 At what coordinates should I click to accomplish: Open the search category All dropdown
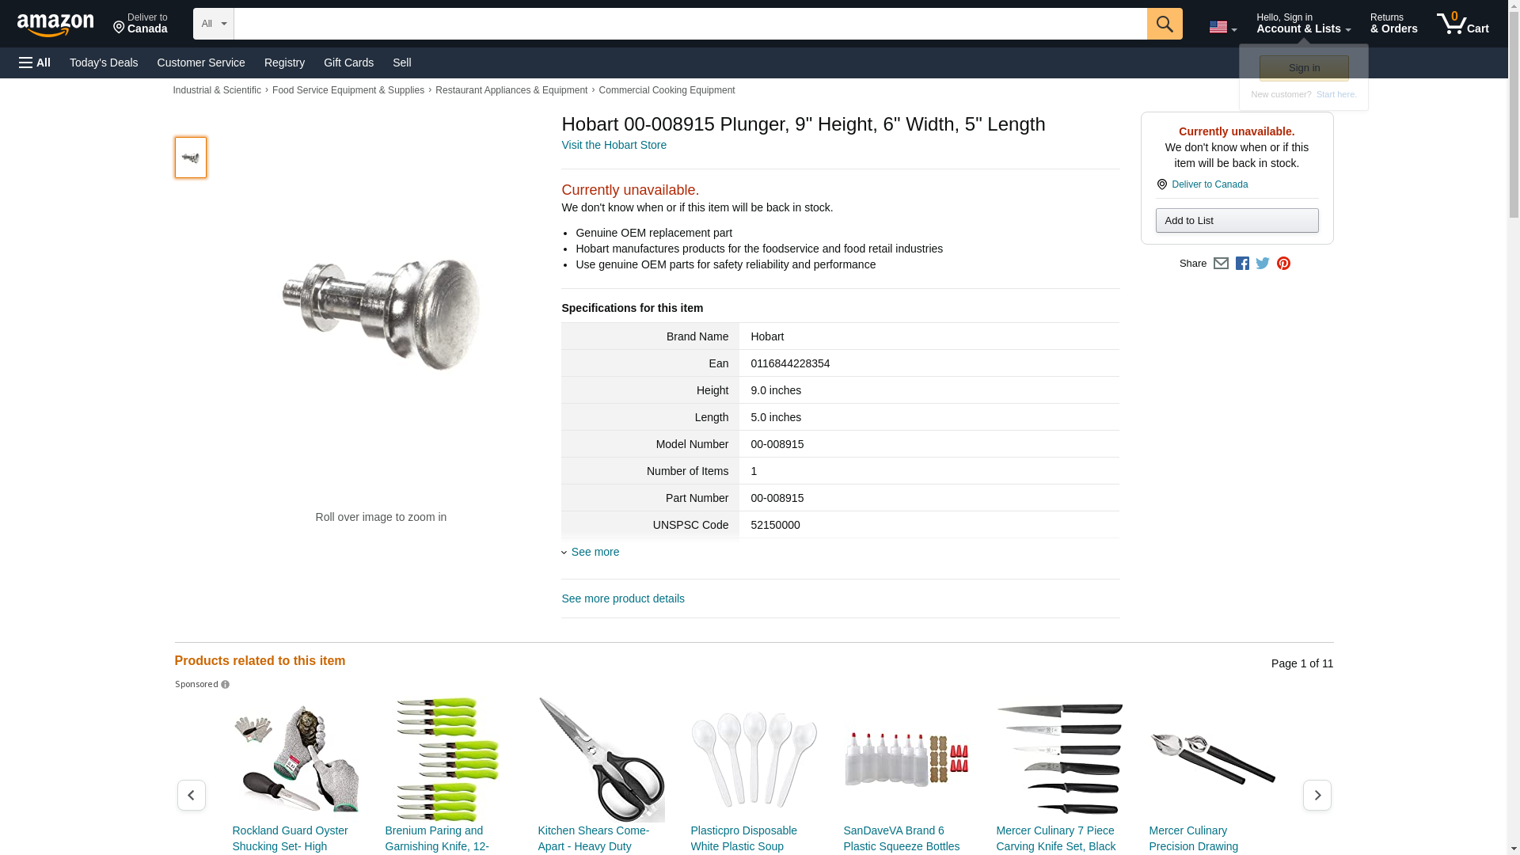point(214,24)
